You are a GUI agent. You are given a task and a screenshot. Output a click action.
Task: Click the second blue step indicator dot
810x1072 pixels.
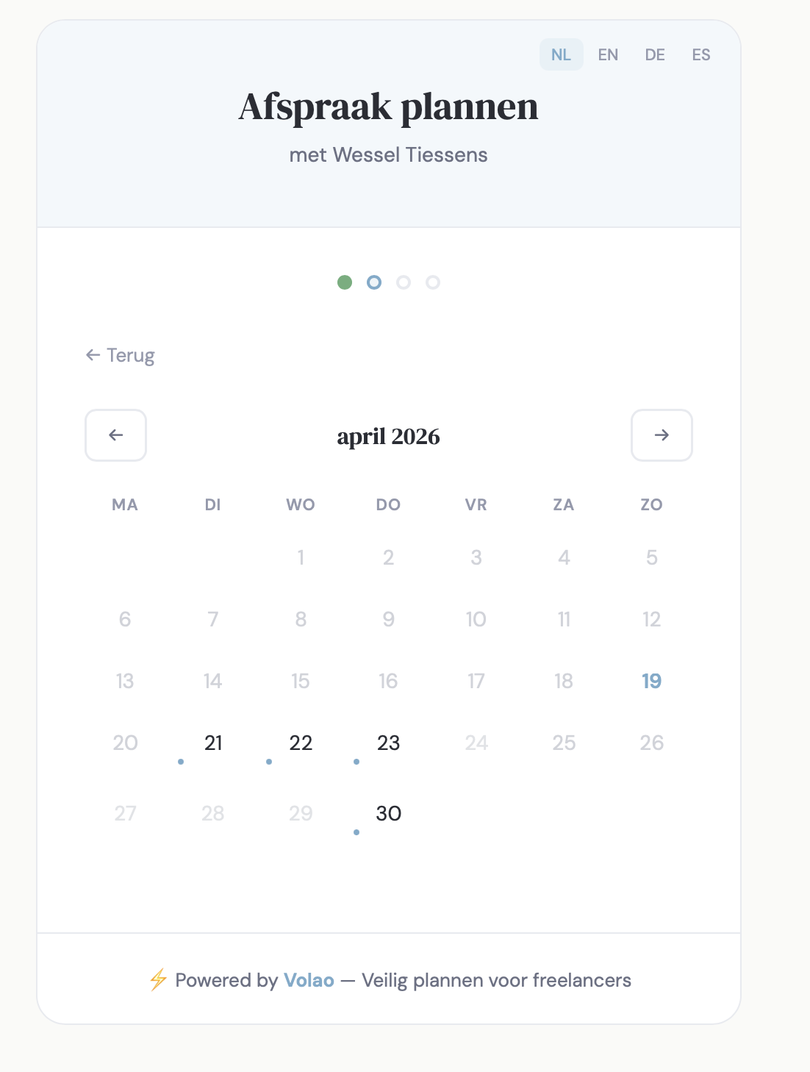373,282
